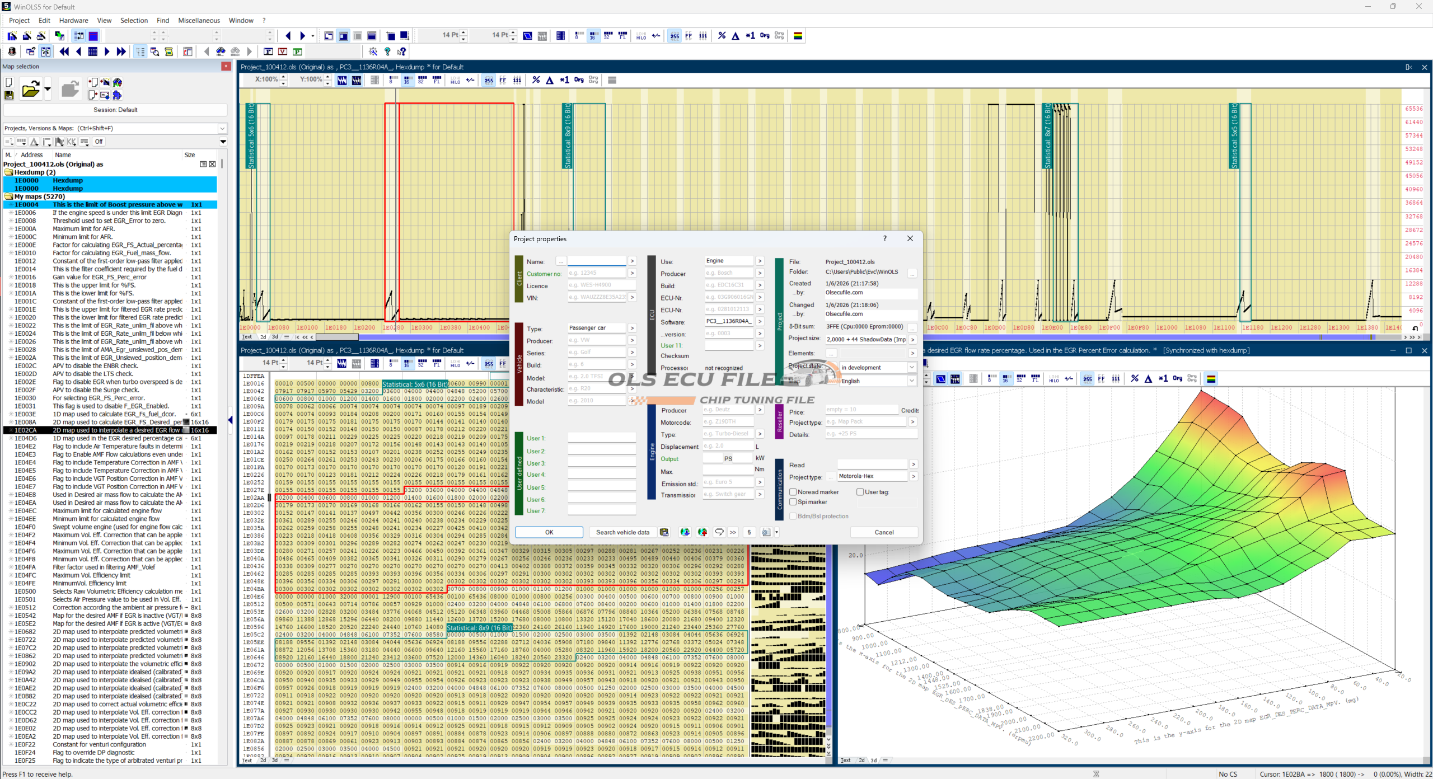
Task: Check the Spi marker checkbox
Action: [x=793, y=502]
